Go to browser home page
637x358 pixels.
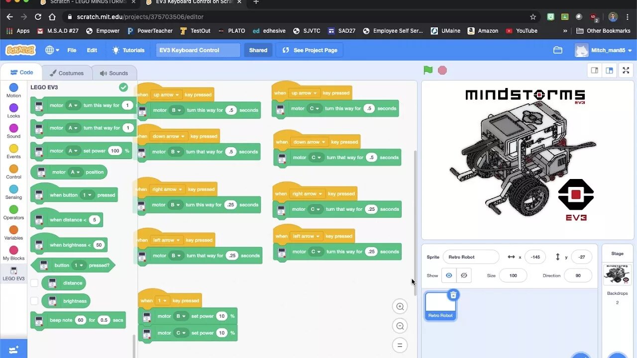[x=52, y=17]
